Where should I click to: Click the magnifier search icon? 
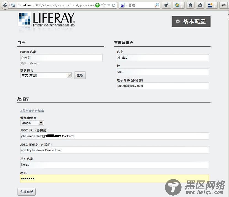pyautogui.click(x=156, y=6)
